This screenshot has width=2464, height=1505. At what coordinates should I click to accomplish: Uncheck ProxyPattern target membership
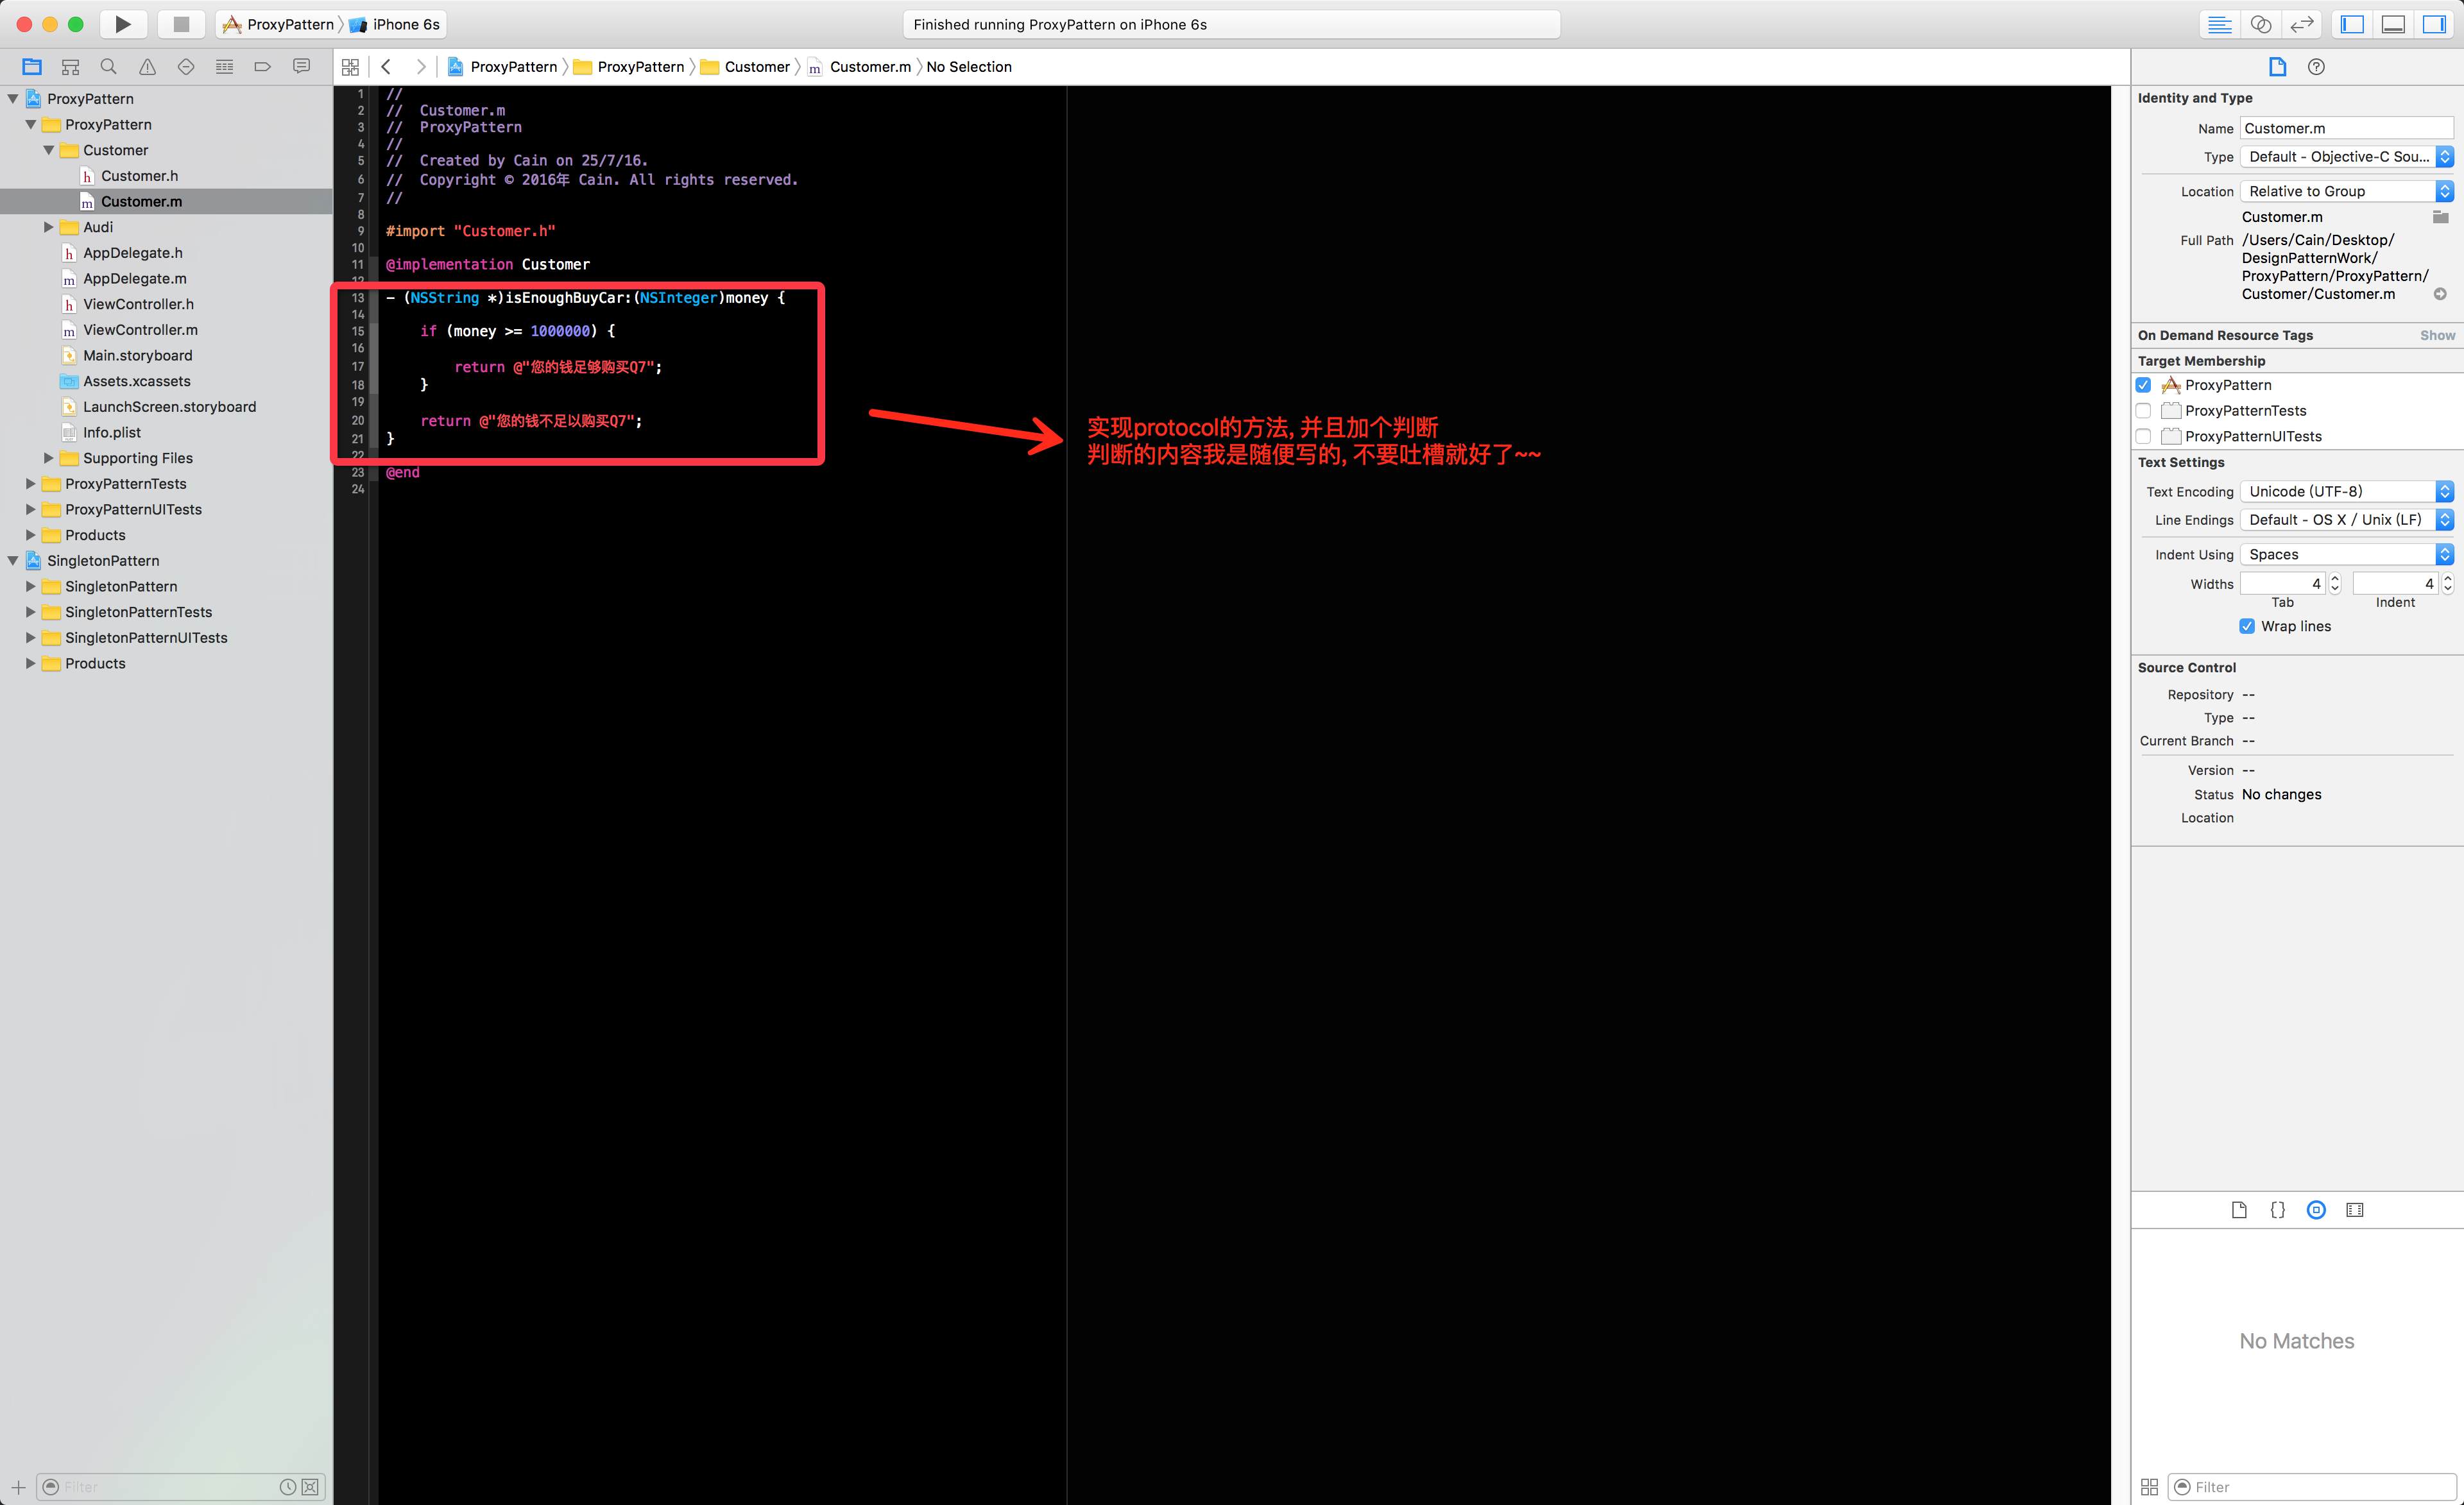pyautogui.click(x=2143, y=385)
